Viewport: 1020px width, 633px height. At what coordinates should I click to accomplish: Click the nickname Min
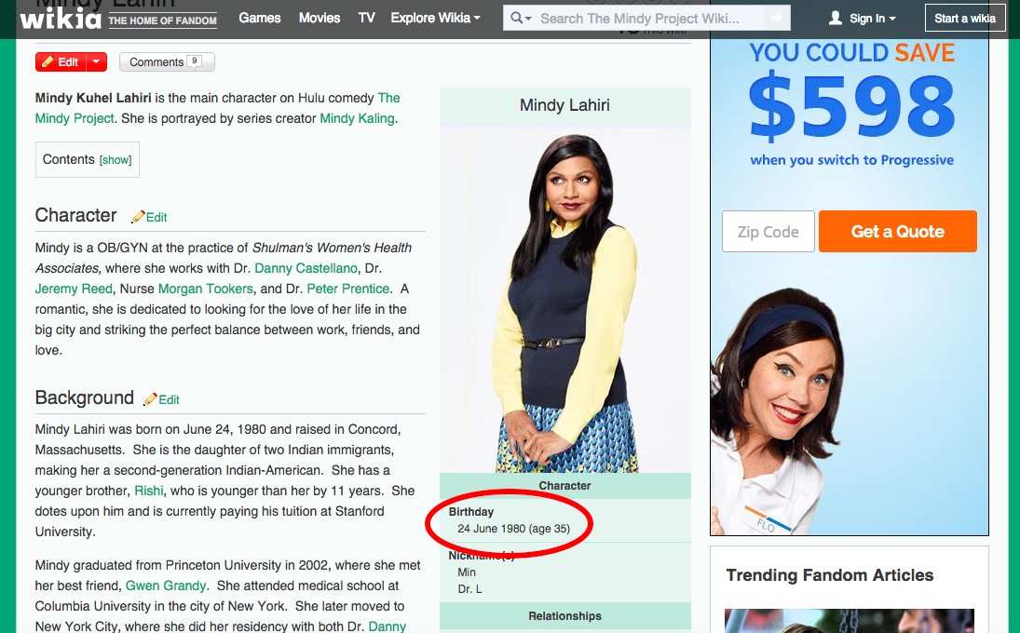click(x=467, y=572)
